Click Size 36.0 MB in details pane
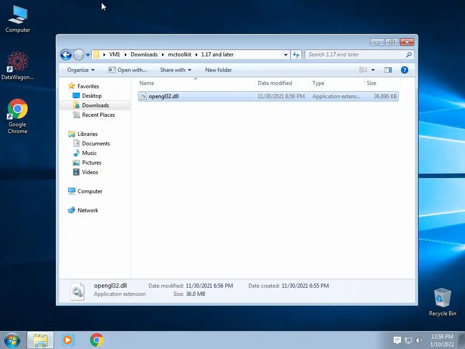This screenshot has width=465, height=349. 195,294
